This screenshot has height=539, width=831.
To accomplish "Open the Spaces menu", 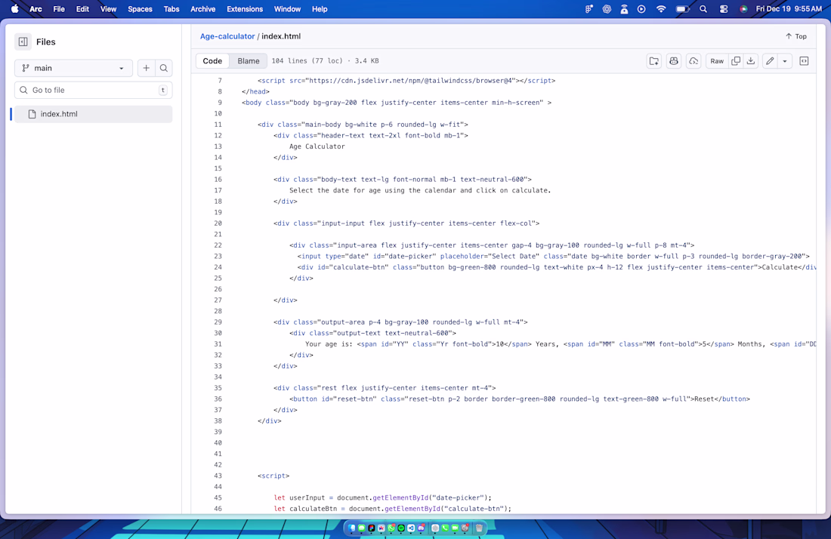I will click(140, 9).
